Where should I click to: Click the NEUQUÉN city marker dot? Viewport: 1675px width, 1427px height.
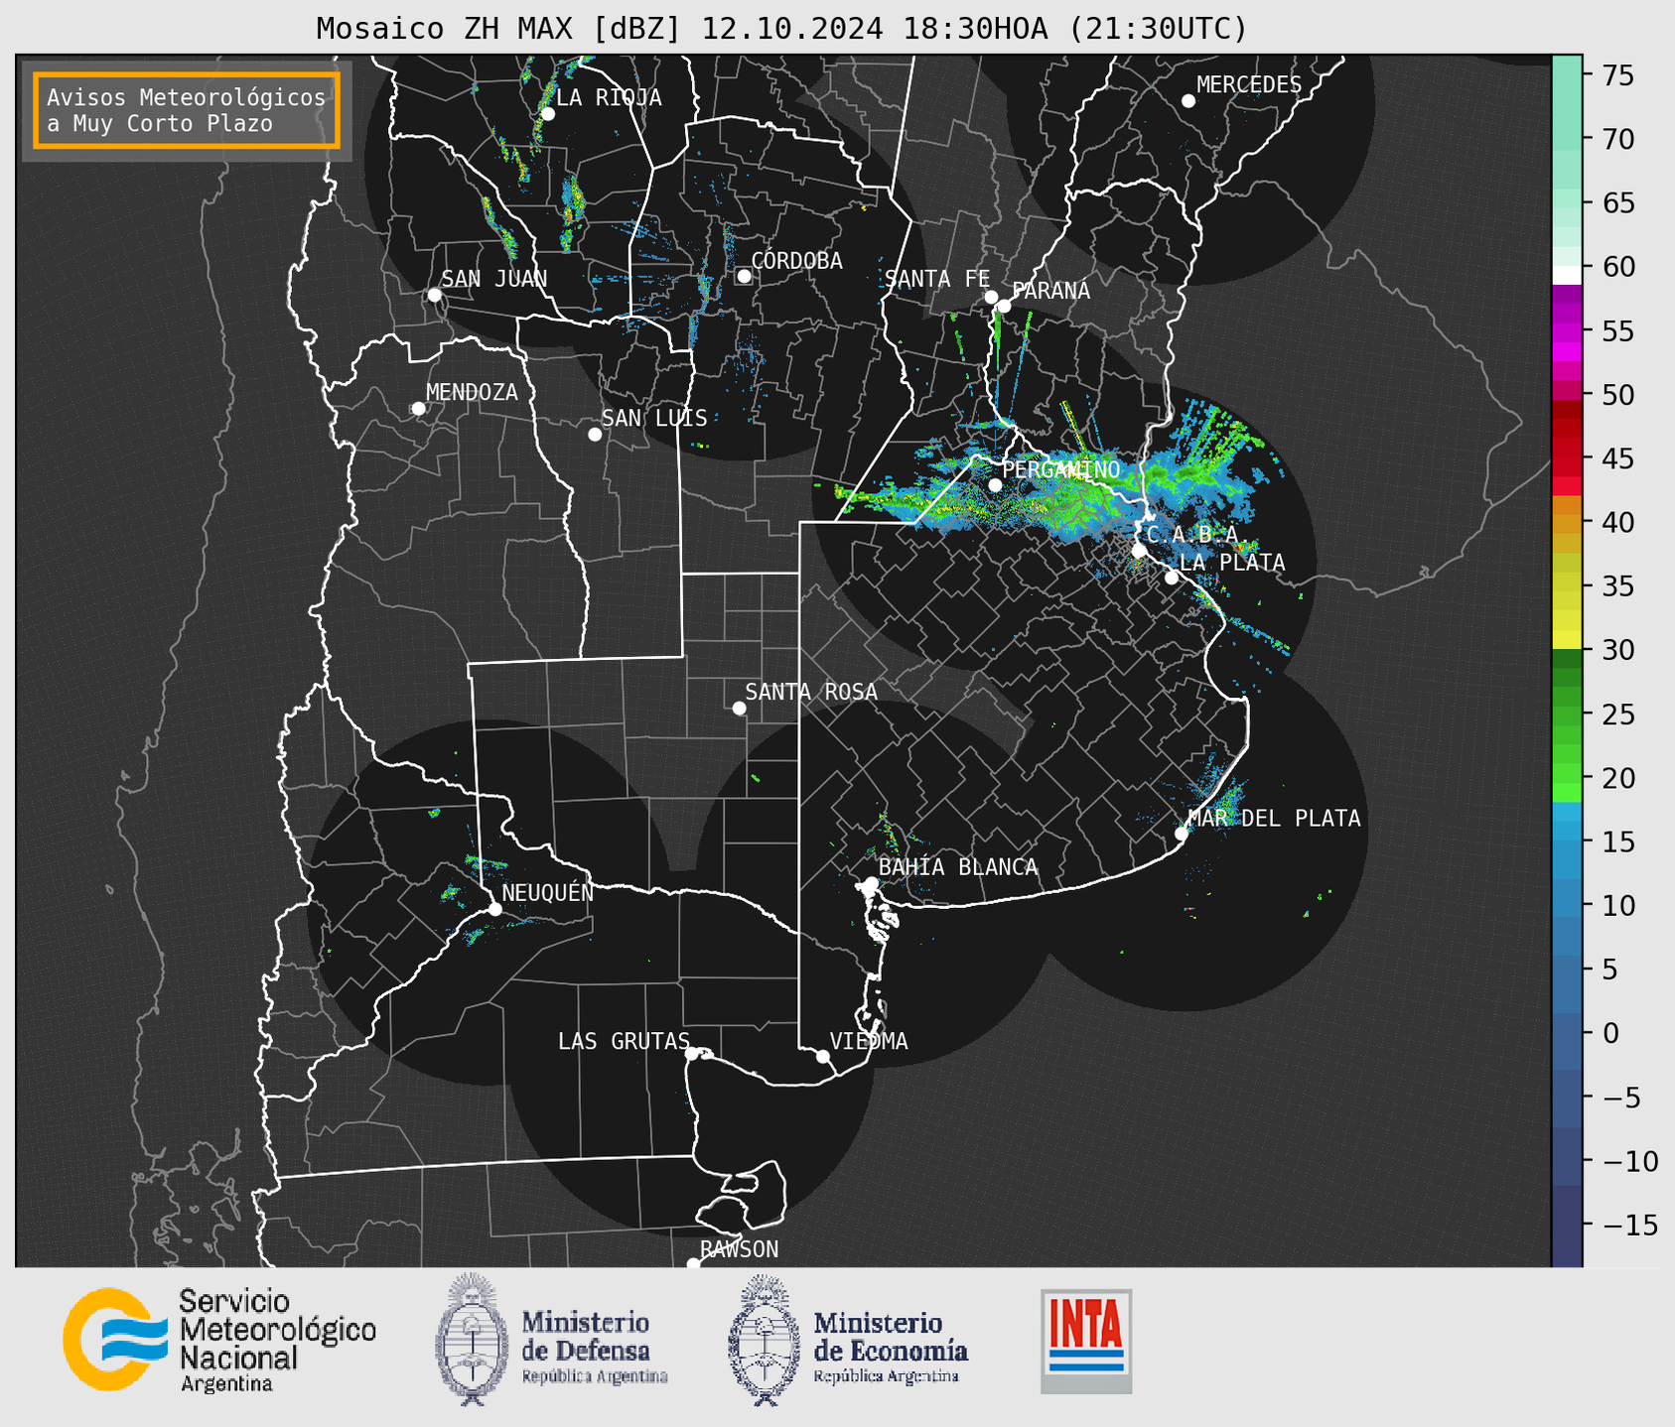(494, 909)
